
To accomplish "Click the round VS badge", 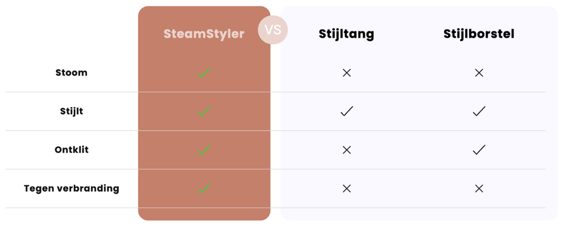I will (x=273, y=29).
